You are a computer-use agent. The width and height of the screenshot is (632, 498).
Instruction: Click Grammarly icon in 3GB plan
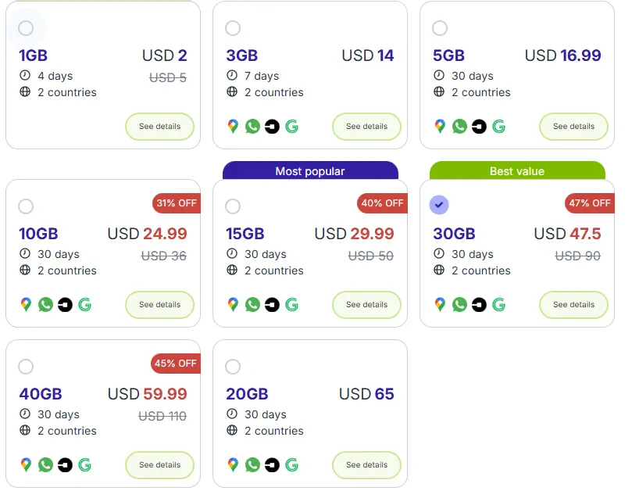coord(291,126)
